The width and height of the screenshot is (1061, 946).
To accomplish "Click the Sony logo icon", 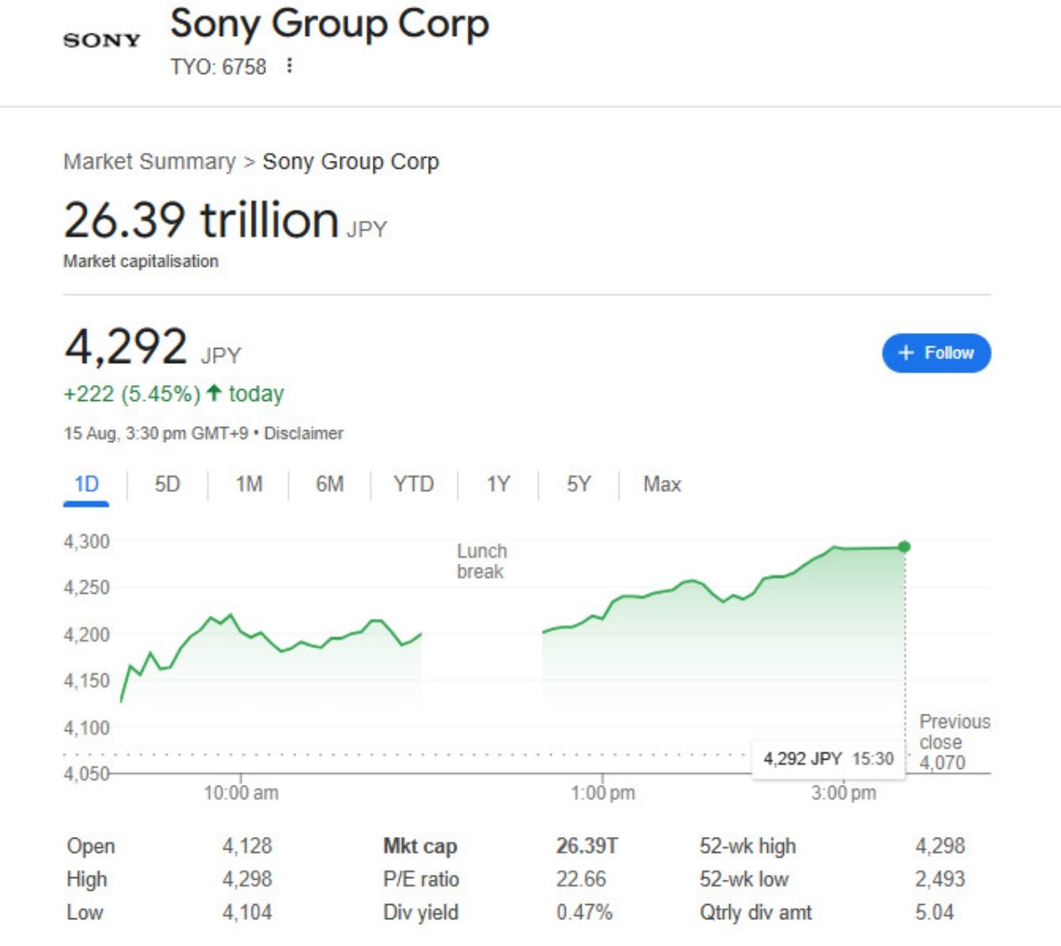I will pos(102,40).
